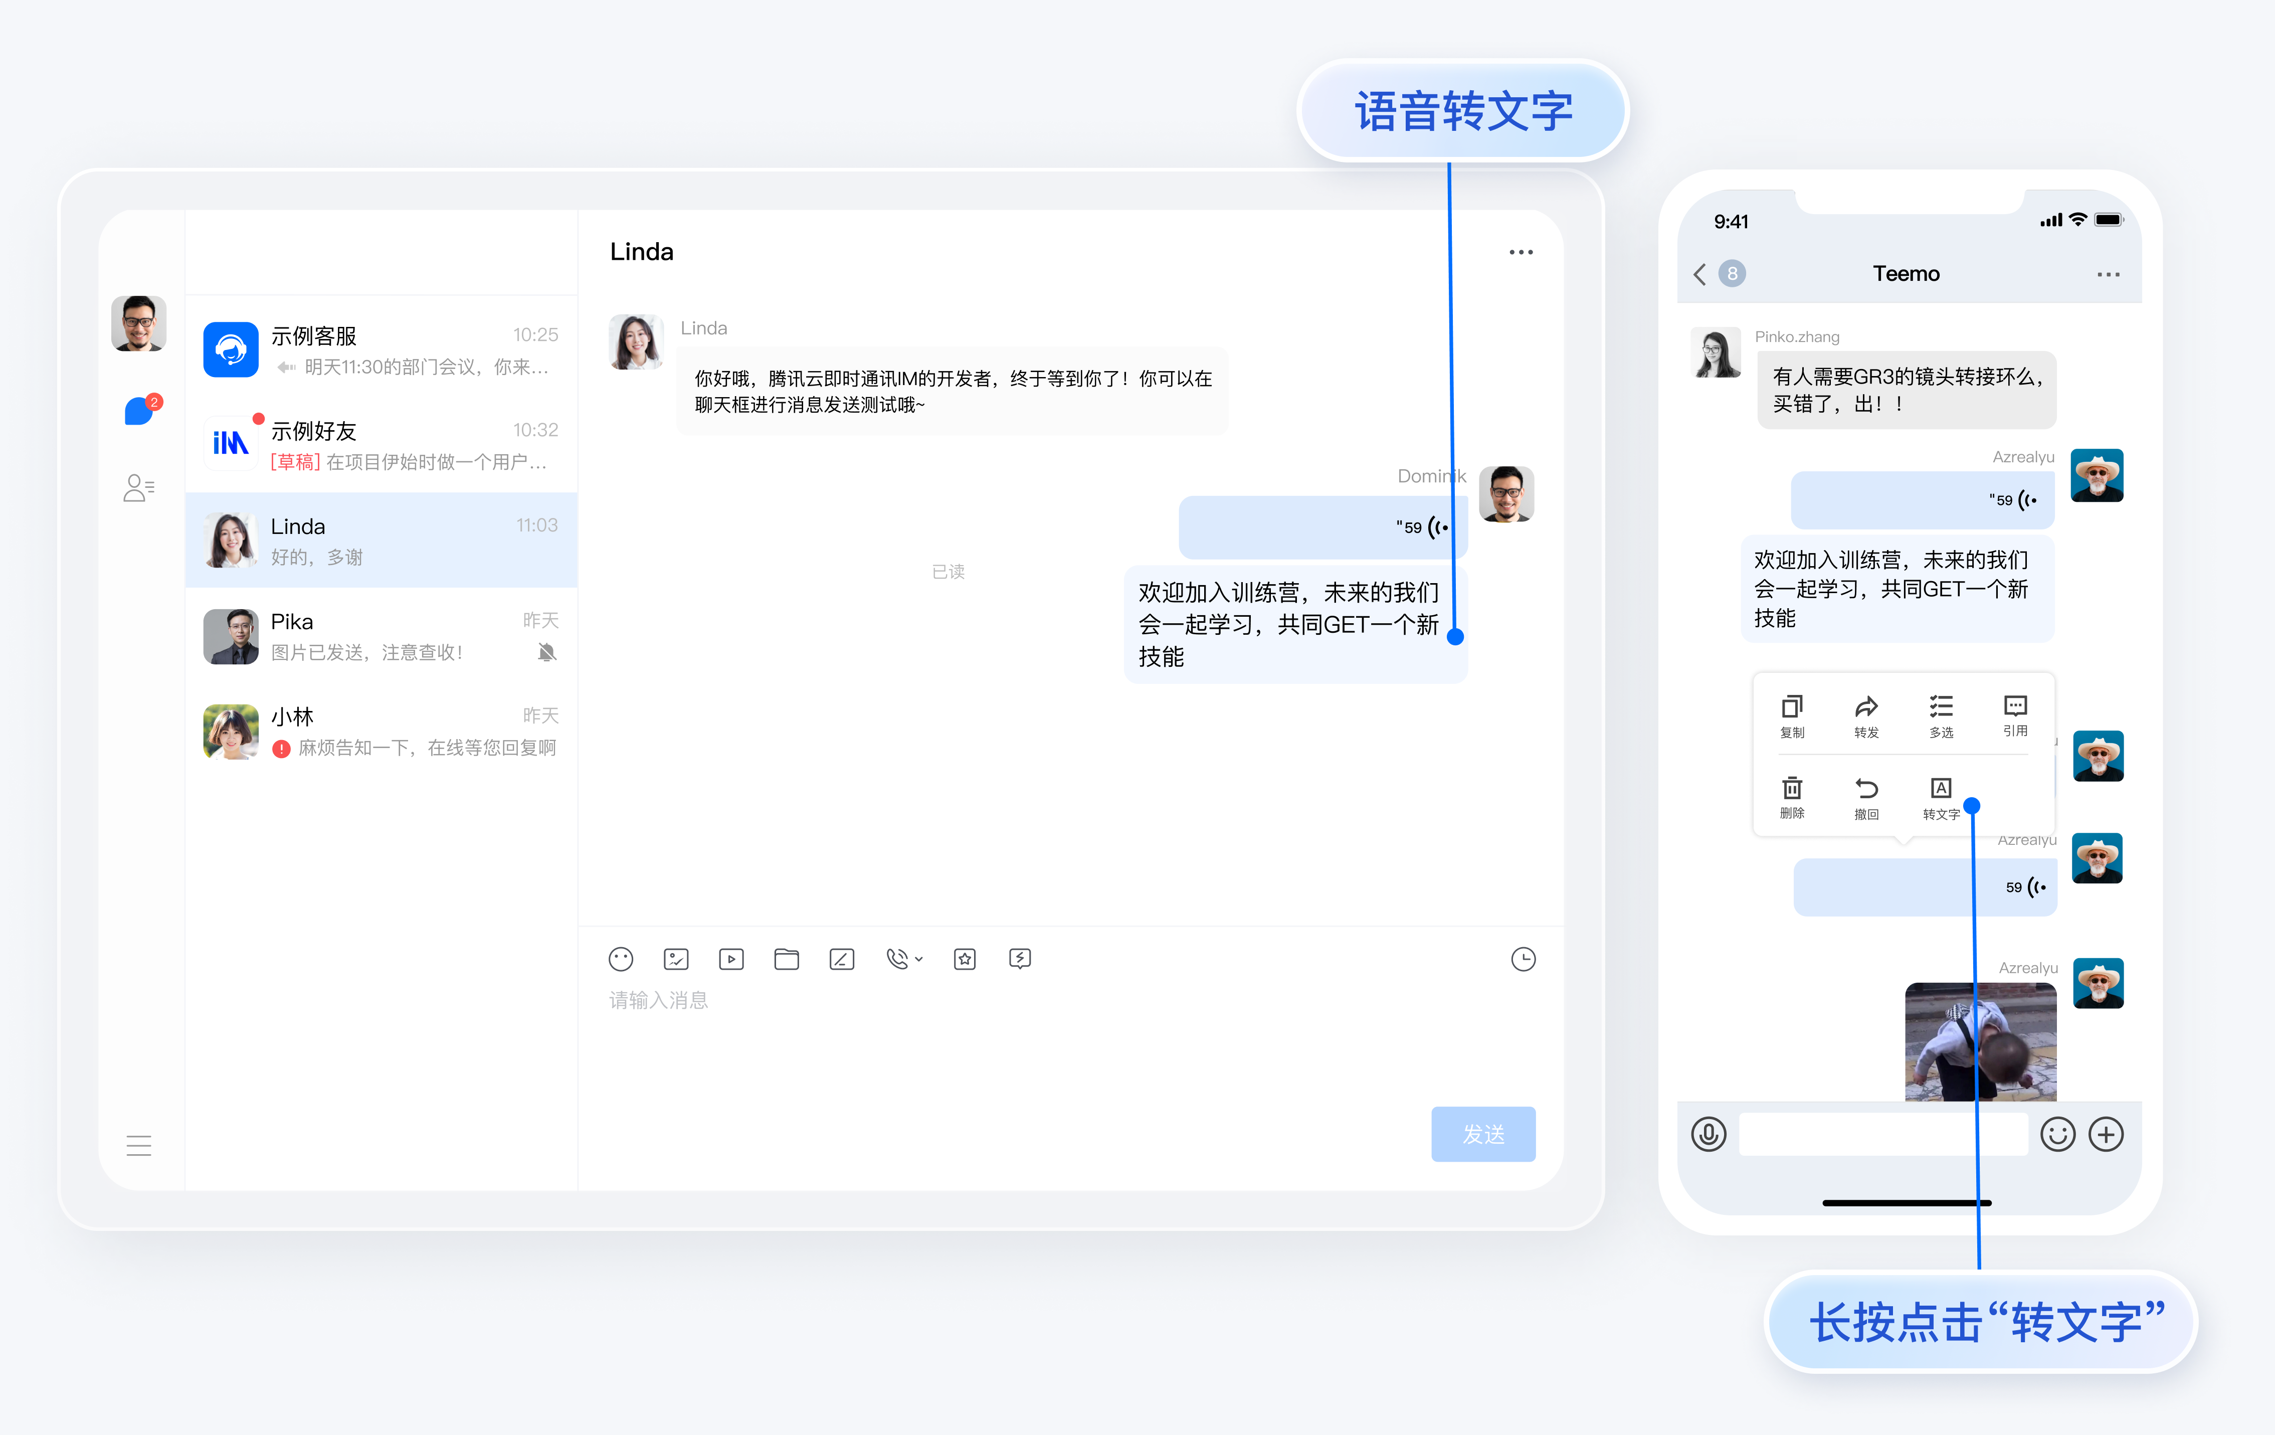This screenshot has width=2275, height=1435.
Task: Open Teemo chat three-dot menu
Action: click(2108, 274)
